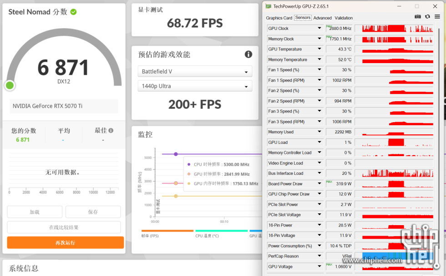Click the green gauge indicator dot
This screenshot has height=276, width=446.
point(10,85)
